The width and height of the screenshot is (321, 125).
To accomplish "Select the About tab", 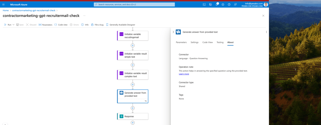I will pos(230,42).
